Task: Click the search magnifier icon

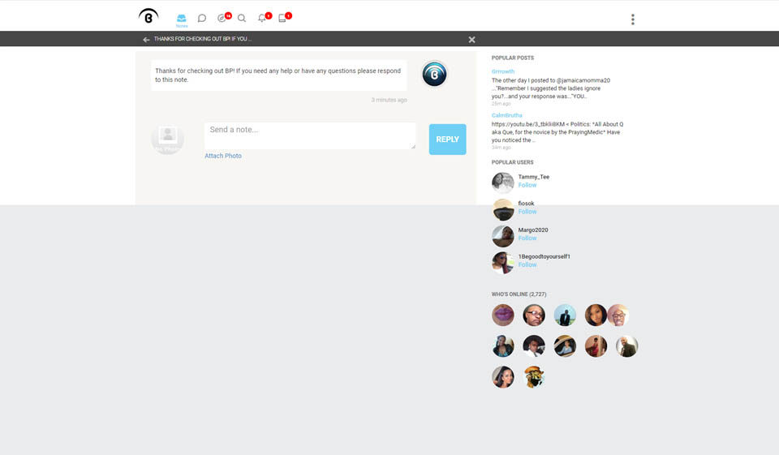Action: click(242, 19)
